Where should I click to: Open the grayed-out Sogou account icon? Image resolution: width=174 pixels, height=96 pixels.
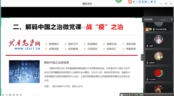149,2
